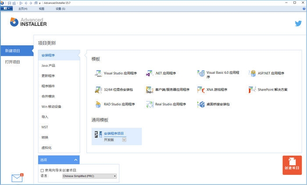Click the Save icon in quick access toolbar
Image resolution: width=307 pixels, height=185 pixels.
(x=9, y=3)
